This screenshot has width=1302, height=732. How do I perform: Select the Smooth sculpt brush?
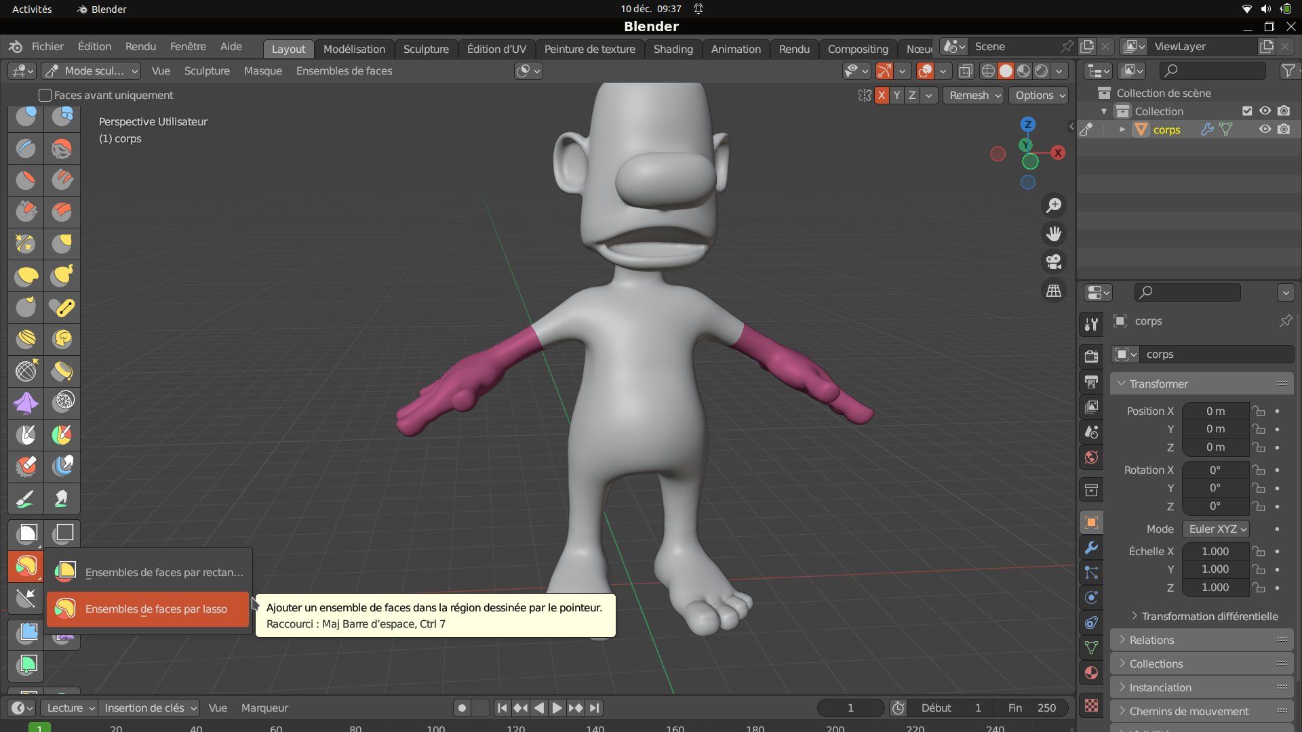[62, 148]
